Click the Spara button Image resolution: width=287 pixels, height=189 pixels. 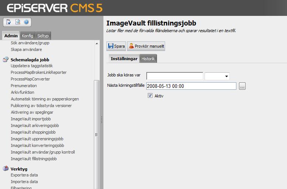[x=116, y=46]
